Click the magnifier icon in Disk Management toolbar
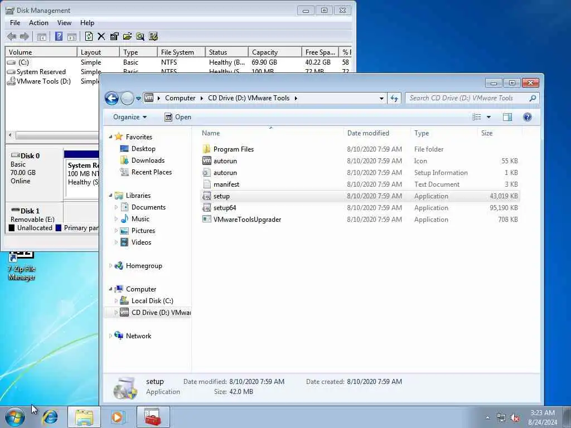 pos(140,36)
